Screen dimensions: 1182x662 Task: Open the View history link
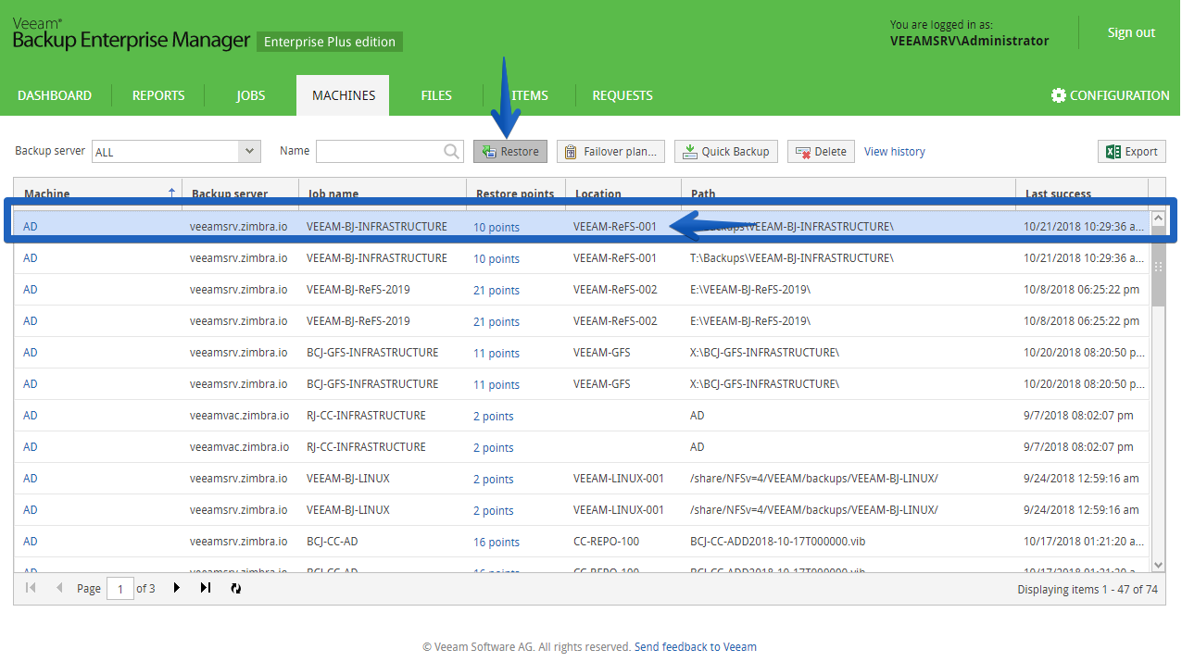click(895, 152)
